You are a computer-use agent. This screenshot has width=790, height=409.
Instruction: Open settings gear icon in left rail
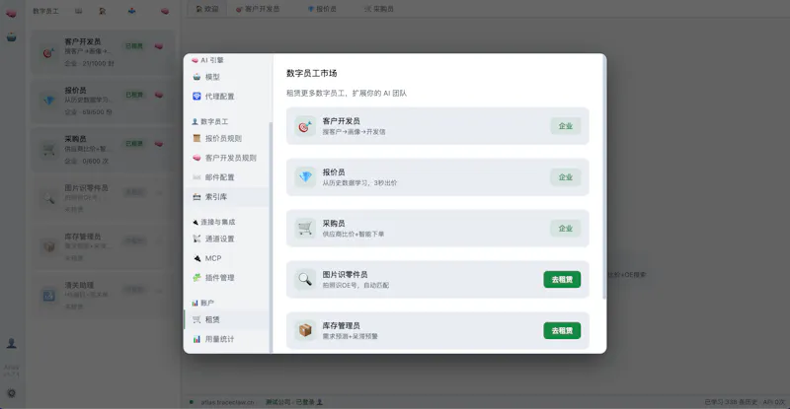point(11,393)
